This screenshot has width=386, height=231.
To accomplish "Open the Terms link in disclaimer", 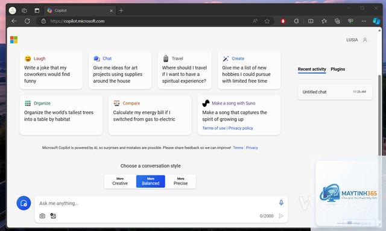I will coord(238,148).
